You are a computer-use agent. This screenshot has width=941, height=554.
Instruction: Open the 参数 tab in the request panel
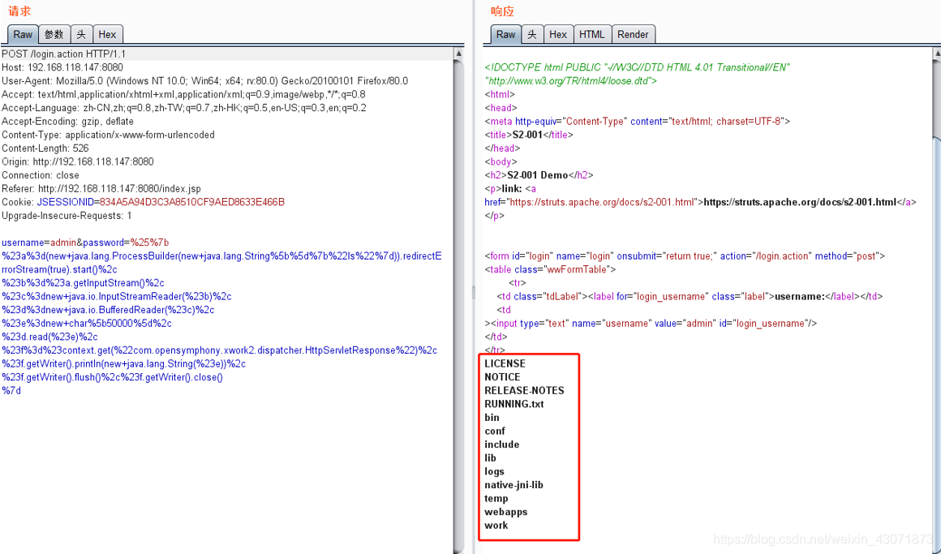coord(54,34)
